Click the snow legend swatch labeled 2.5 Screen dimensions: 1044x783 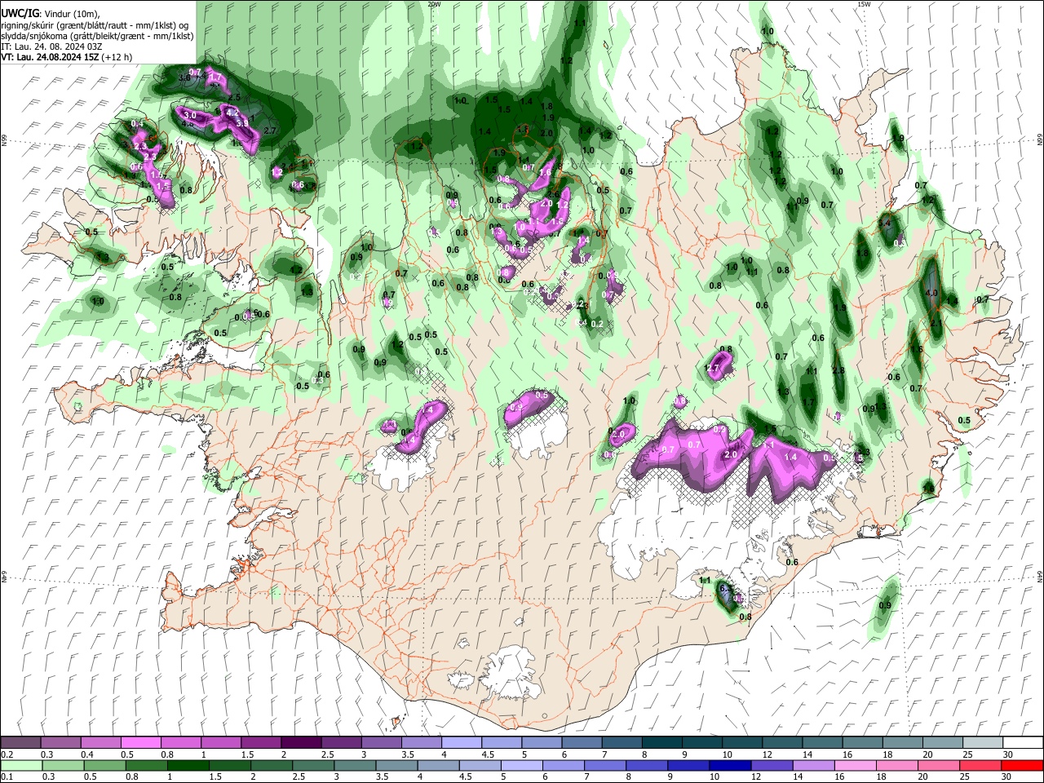point(340,742)
